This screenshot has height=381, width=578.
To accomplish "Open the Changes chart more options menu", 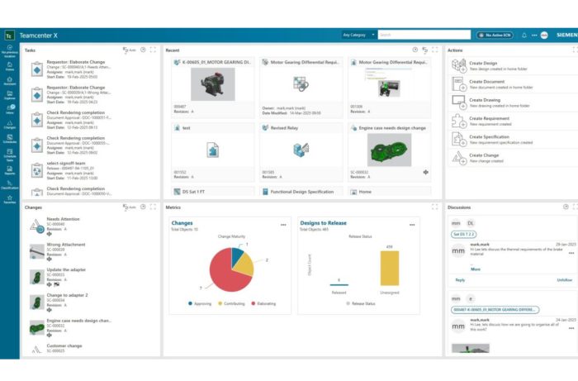I will 283,224.
